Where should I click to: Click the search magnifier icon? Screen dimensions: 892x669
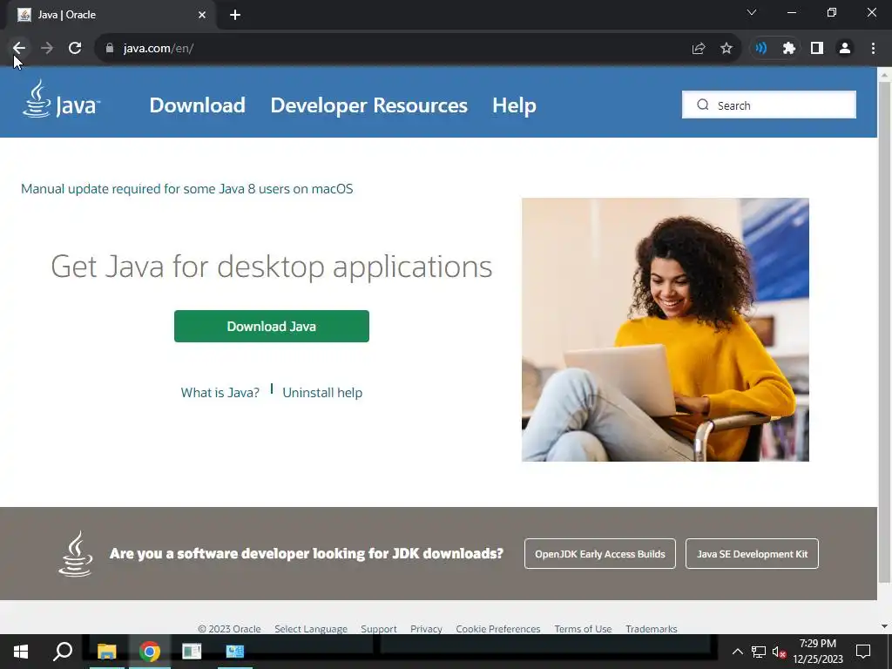[x=703, y=105]
